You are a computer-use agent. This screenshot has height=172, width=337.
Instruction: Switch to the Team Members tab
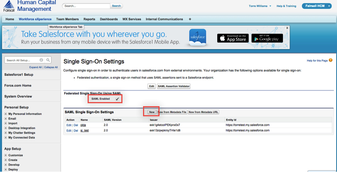pyautogui.click(x=67, y=19)
